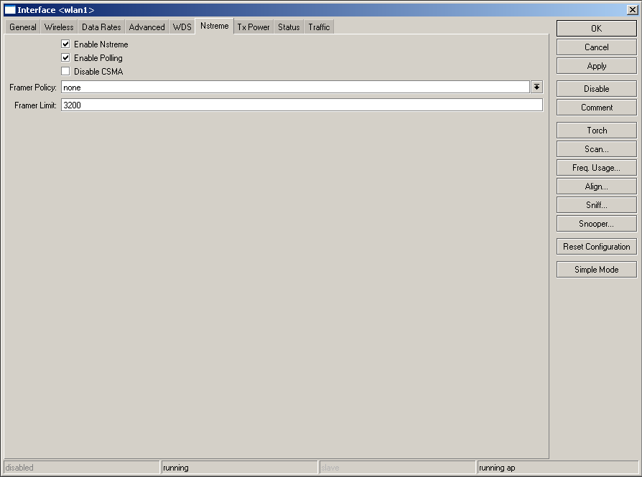Switch to the Tx Power tab

click(x=253, y=27)
